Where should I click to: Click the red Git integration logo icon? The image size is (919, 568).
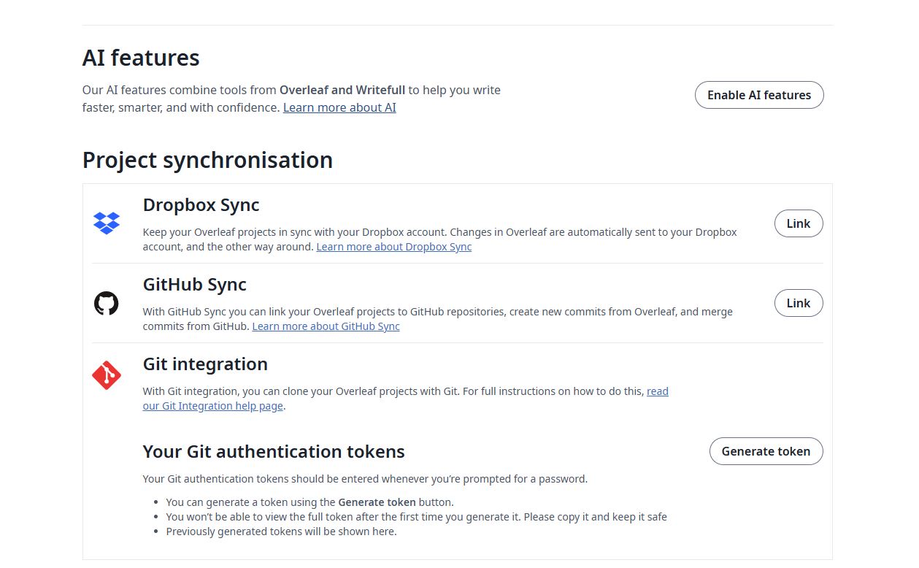coord(107,375)
